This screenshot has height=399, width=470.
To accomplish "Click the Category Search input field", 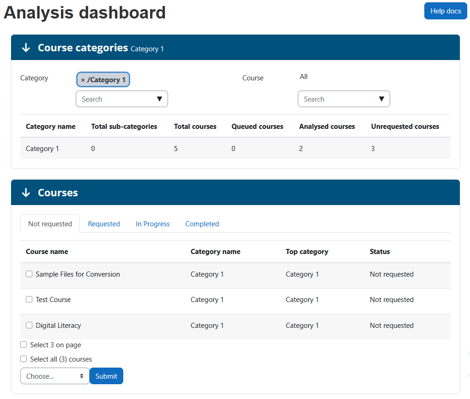I will [x=122, y=99].
